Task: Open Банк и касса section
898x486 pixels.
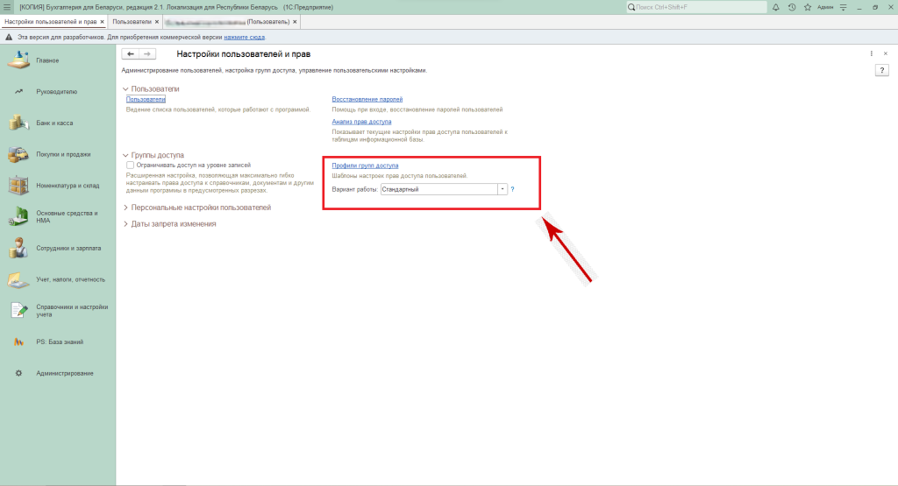Action: (54, 123)
